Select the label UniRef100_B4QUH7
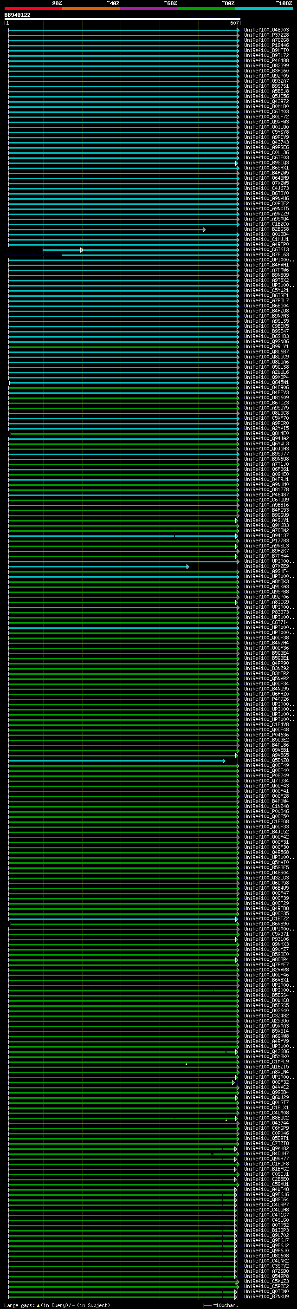The height and width of the screenshot is (1309, 297). [x=266, y=1153]
